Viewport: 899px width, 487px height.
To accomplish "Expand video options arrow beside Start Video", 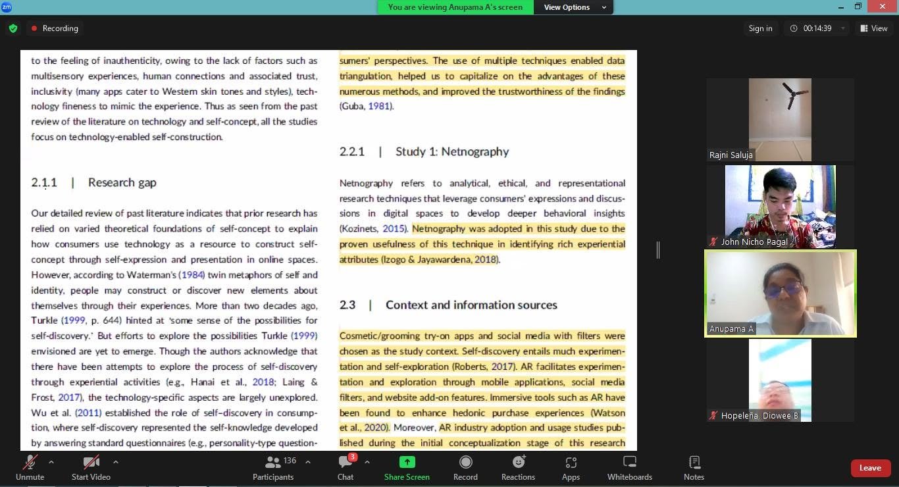I will (116, 462).
